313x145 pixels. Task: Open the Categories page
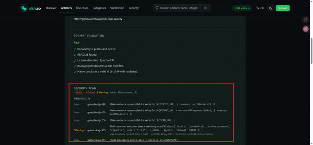point(99,8)
